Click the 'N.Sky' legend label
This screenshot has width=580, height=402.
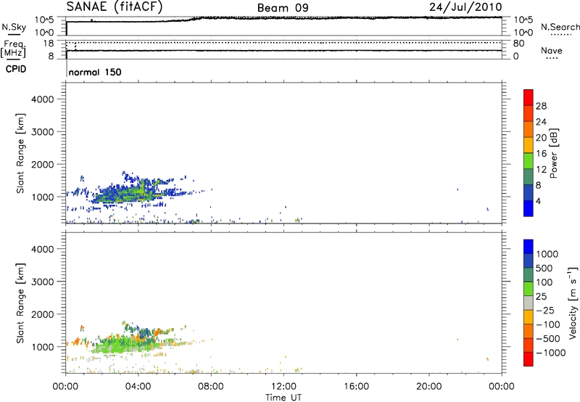pos(14,27)
